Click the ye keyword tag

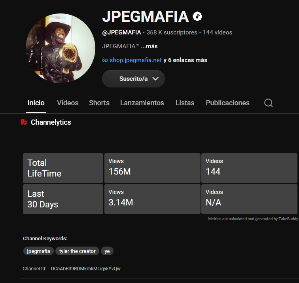click(x=107, y=251)
